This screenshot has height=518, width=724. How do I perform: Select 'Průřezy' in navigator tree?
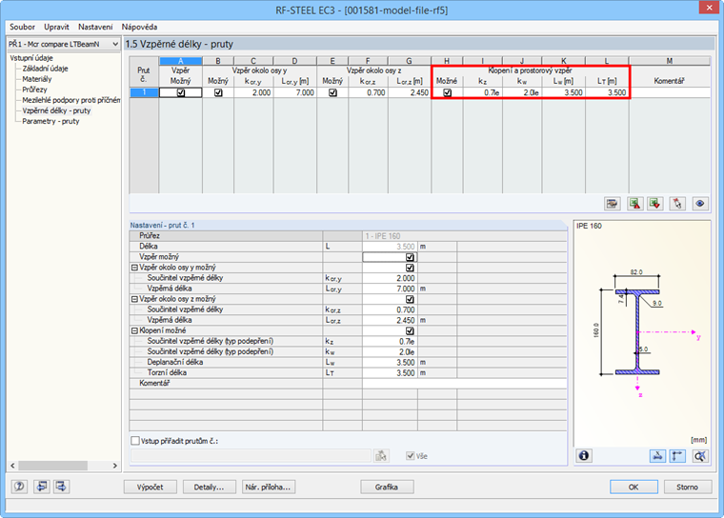34,90
